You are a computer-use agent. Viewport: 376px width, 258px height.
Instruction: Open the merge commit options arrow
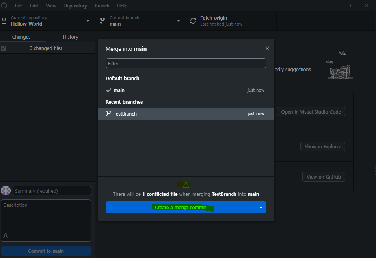261,208
